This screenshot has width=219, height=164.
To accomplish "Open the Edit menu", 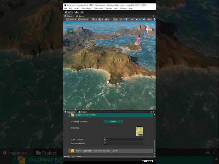I will click(x=71, y=8).
